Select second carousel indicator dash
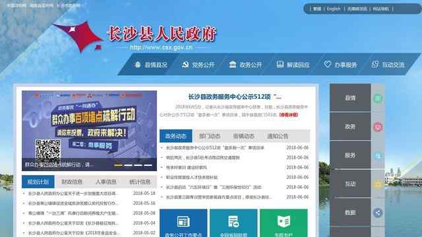 [x=128, y=165]
